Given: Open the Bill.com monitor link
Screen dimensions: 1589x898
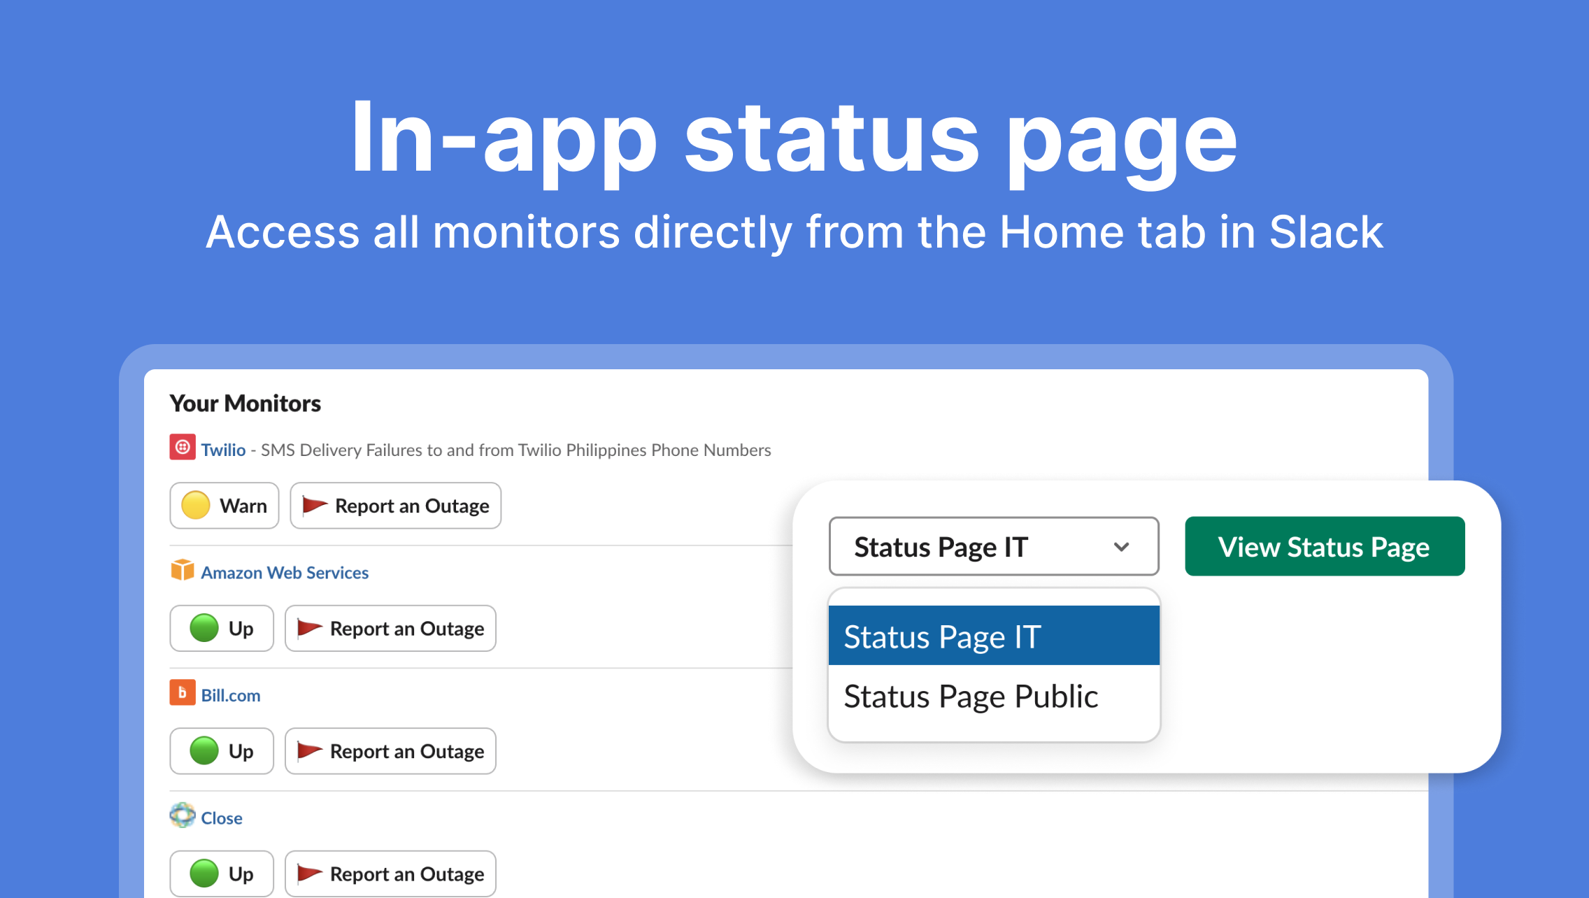Looking at the screenshot, I should click(231, 695).
